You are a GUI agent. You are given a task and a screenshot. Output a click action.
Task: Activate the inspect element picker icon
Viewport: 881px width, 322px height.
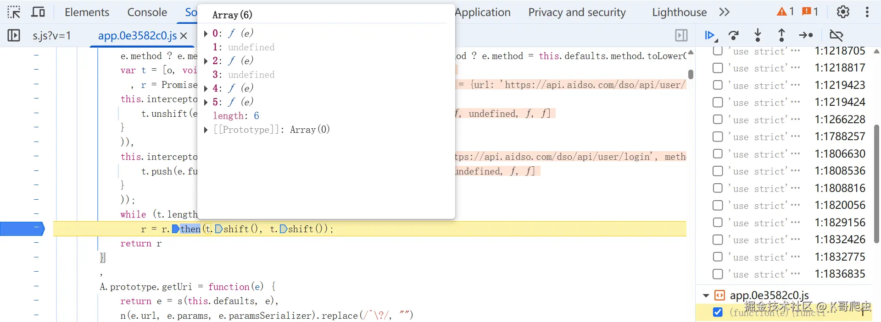pos(14,12)
